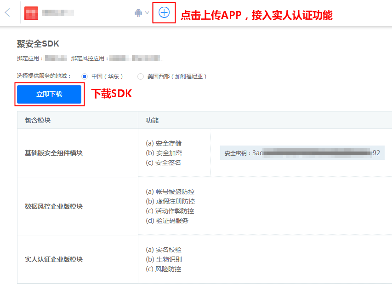Click (a) 帐号被盗防控 text
392x286 pixels.
(170, 192)
